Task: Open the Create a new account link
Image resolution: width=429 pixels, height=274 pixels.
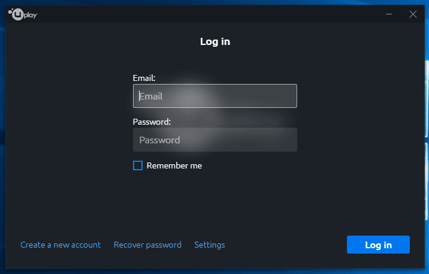Action: (61, 245)
